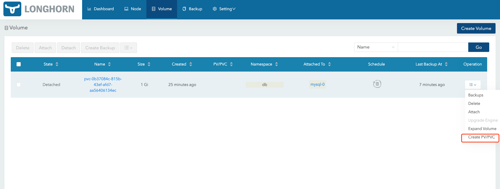Image resolution: width=500 pixels, height=189 pixels.
Task: Click the Node monitor icon
Action: pyautogui.click(x=126, y=9)
